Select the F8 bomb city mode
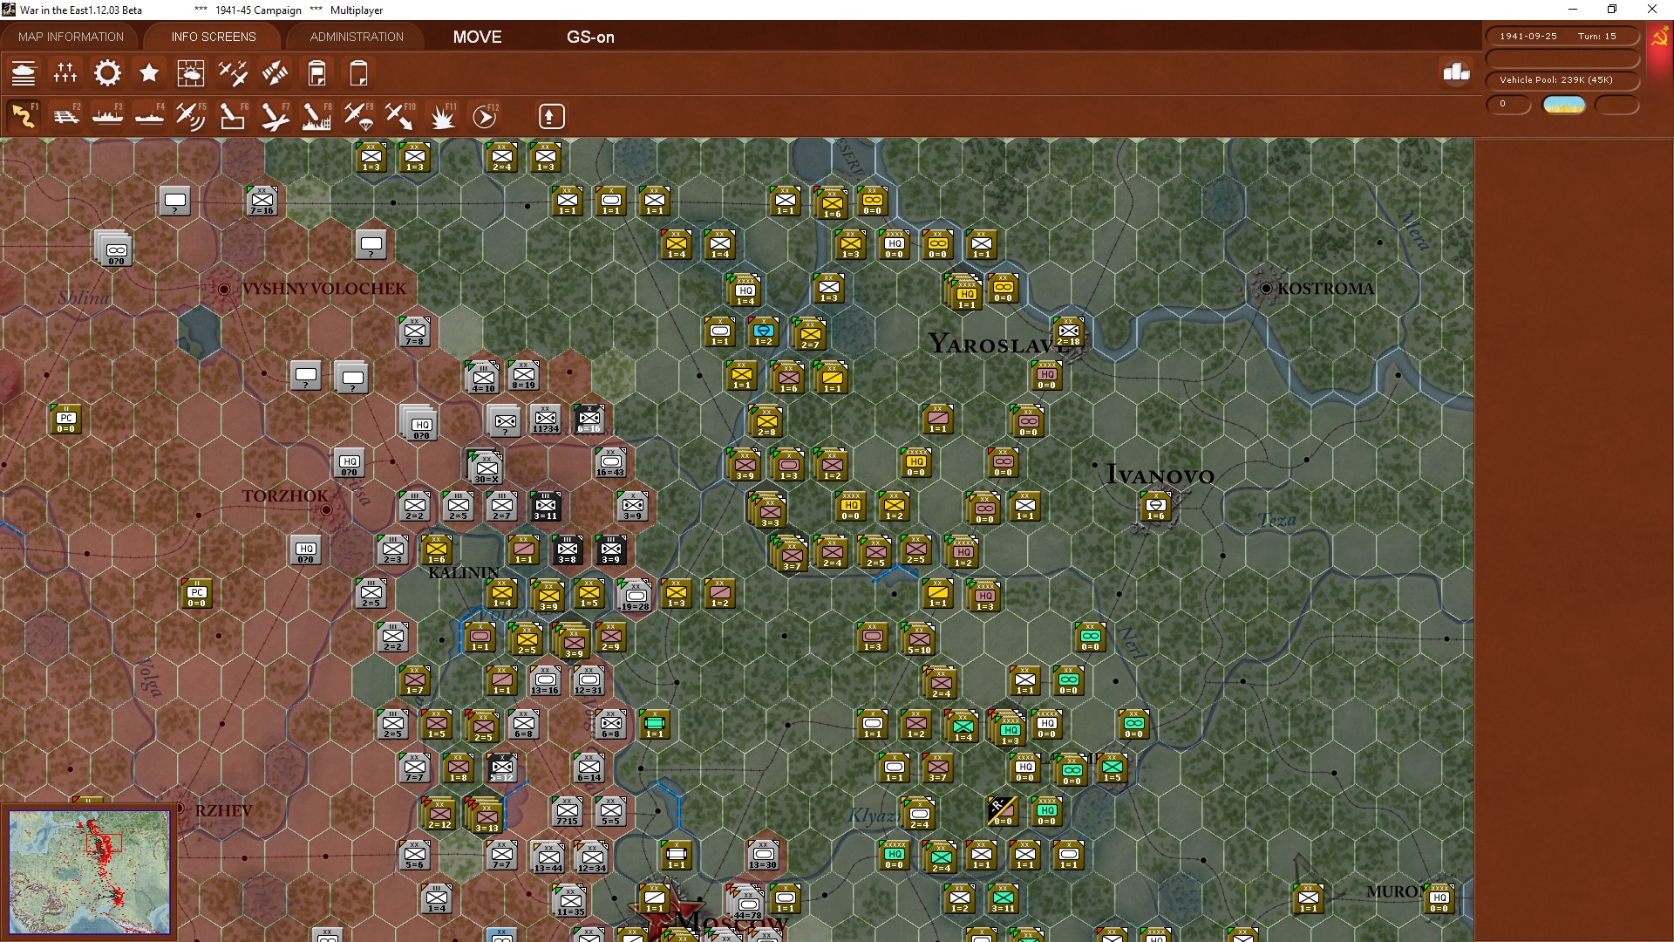 tap(316, 116)
